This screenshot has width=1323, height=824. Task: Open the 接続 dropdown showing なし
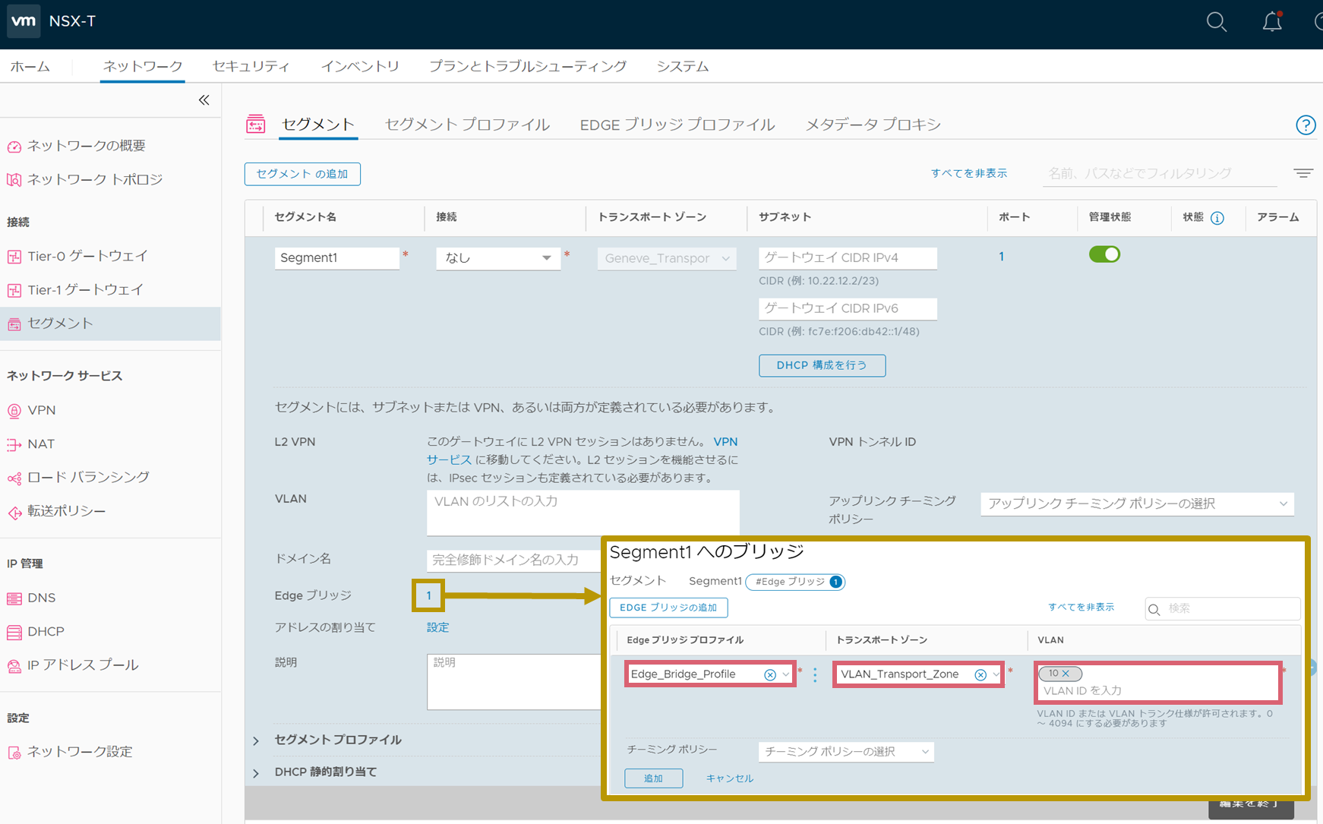click(x=497, y=257)
